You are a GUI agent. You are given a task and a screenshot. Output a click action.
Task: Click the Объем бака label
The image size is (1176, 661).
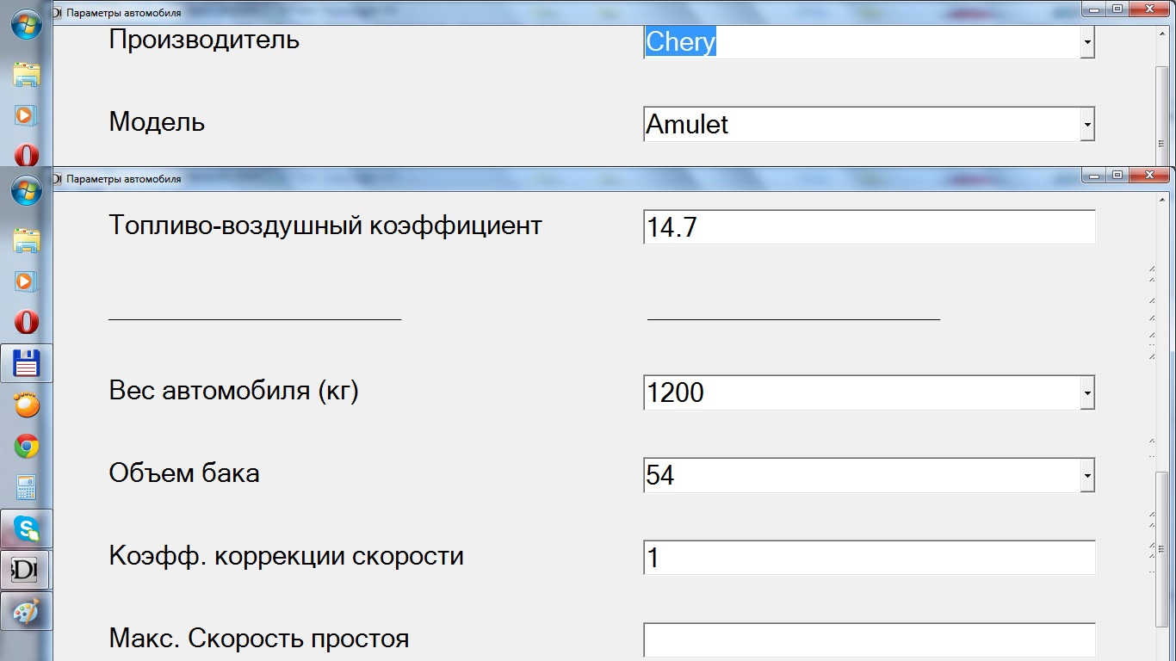(184, 473)
